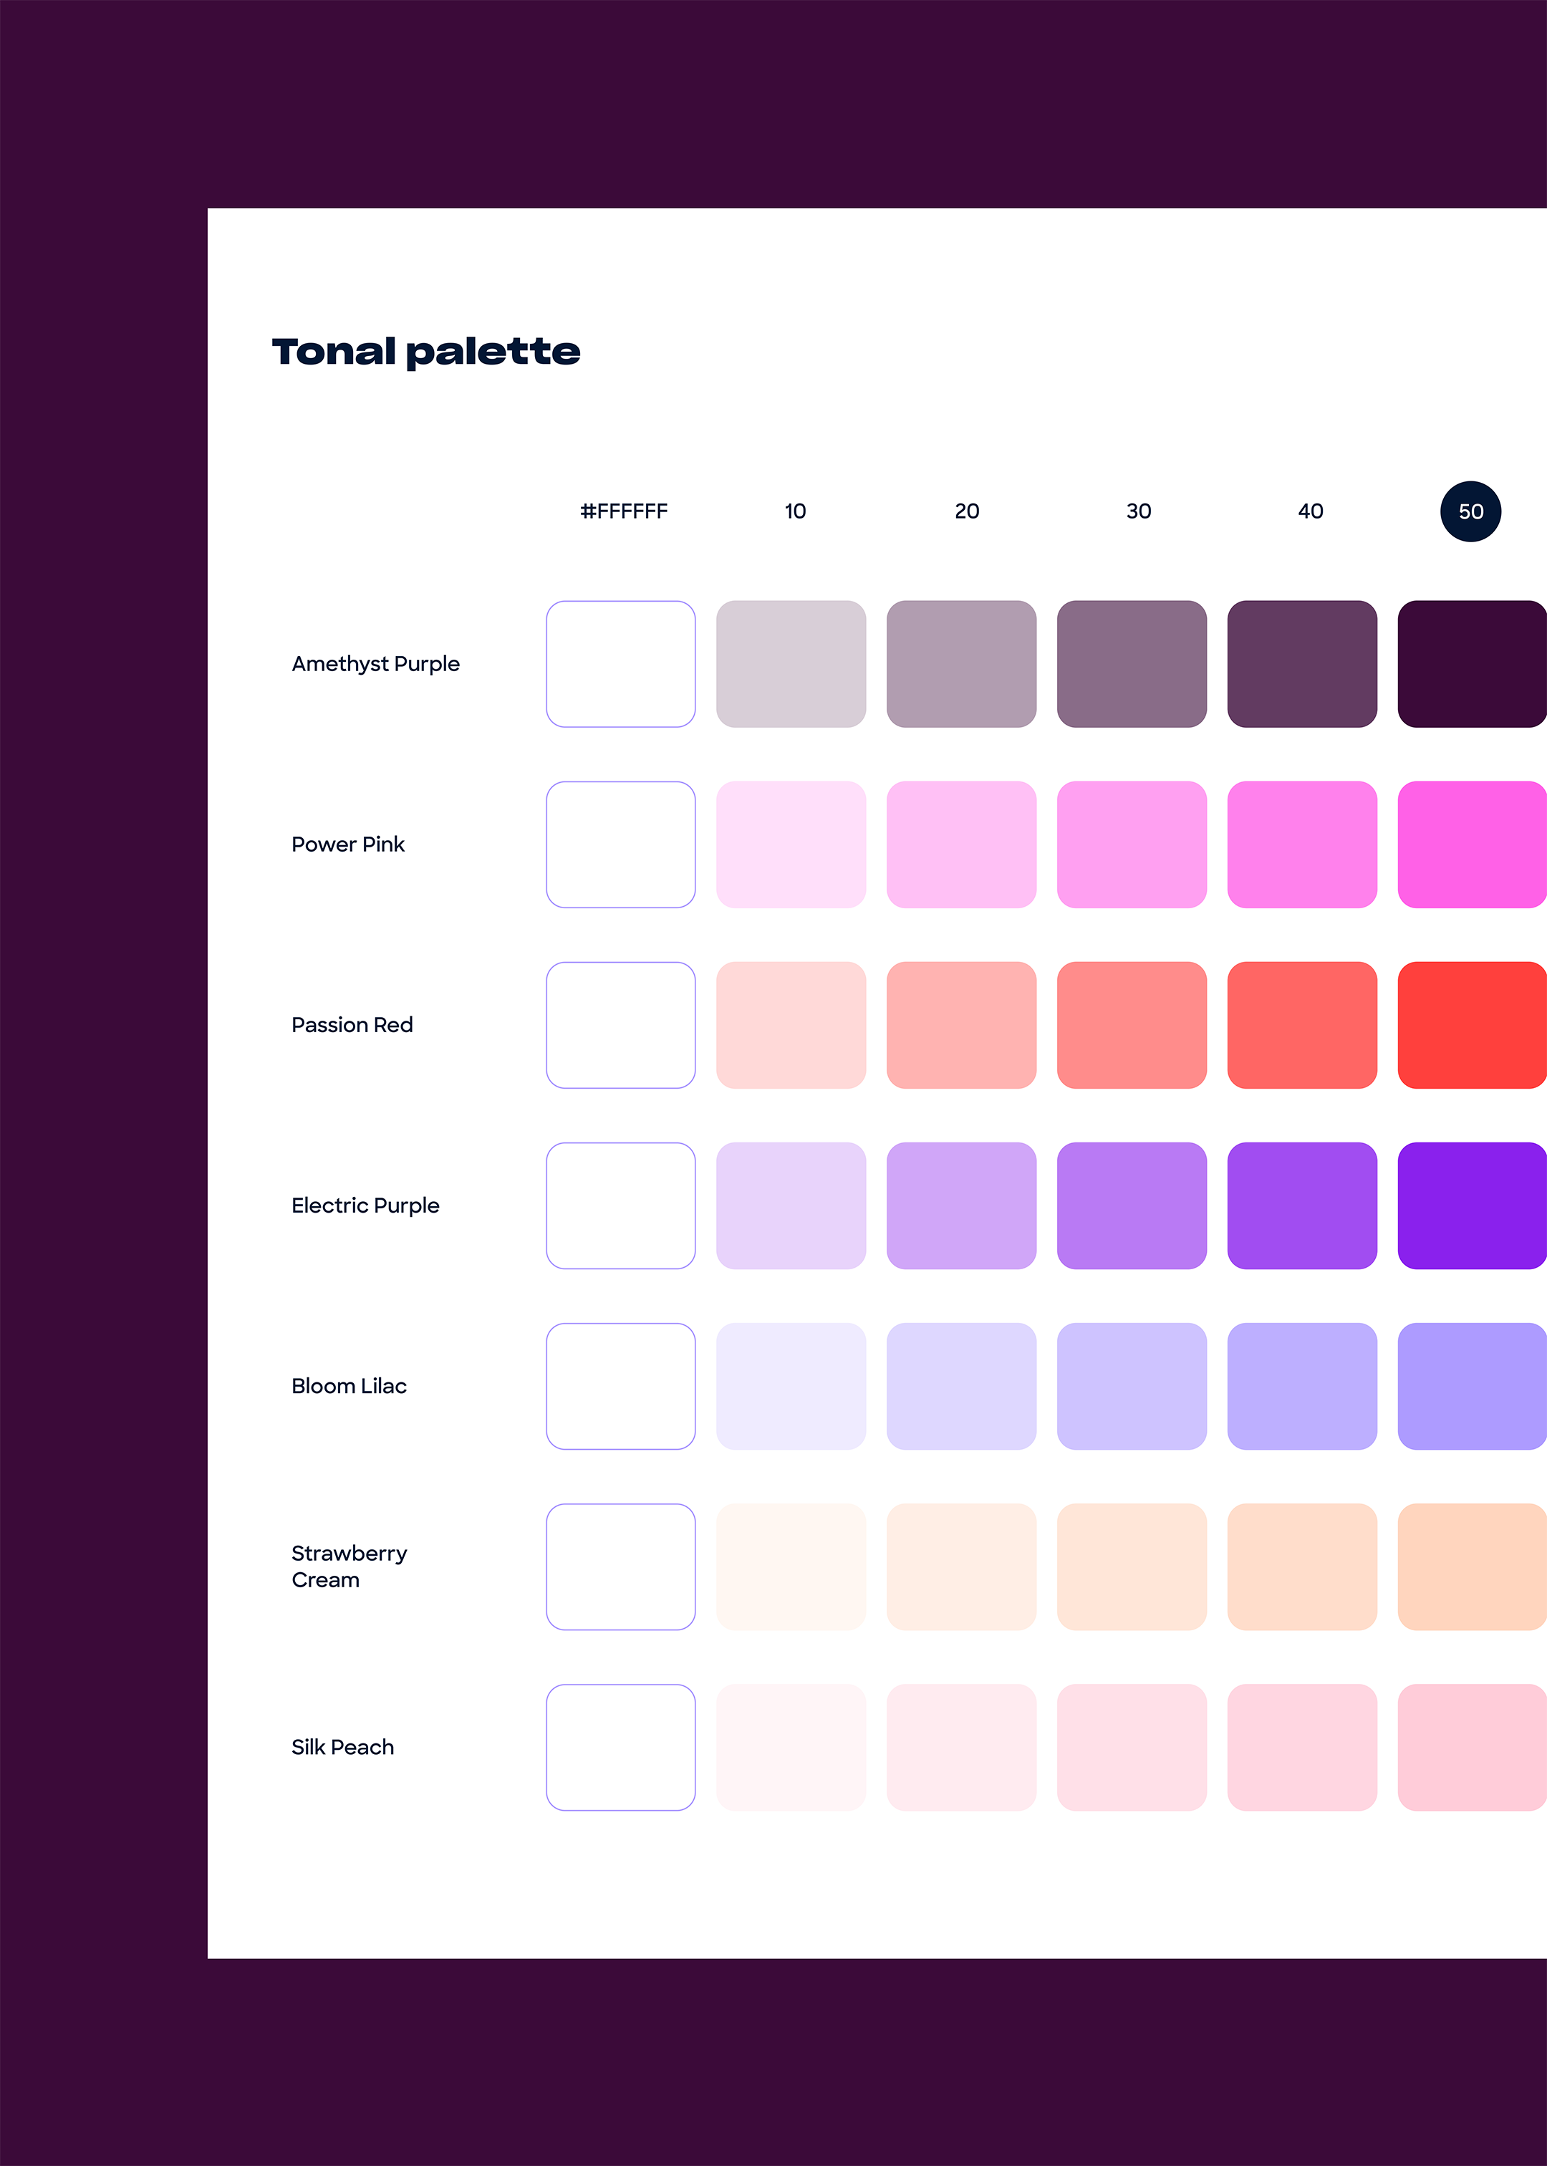Screen dimensions: 1547x2166
Task: Choose the Silk Peach 10 swatch
Action: point(791,1747)
